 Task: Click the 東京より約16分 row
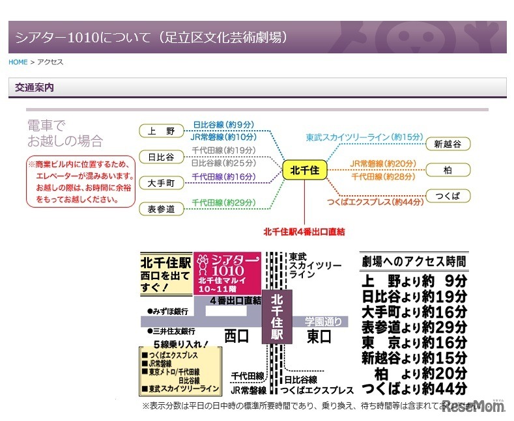pos(414,342)
